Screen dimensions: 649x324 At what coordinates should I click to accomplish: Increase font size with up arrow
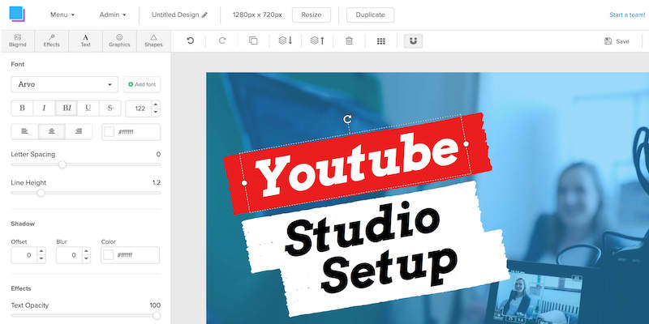(156, 104)
